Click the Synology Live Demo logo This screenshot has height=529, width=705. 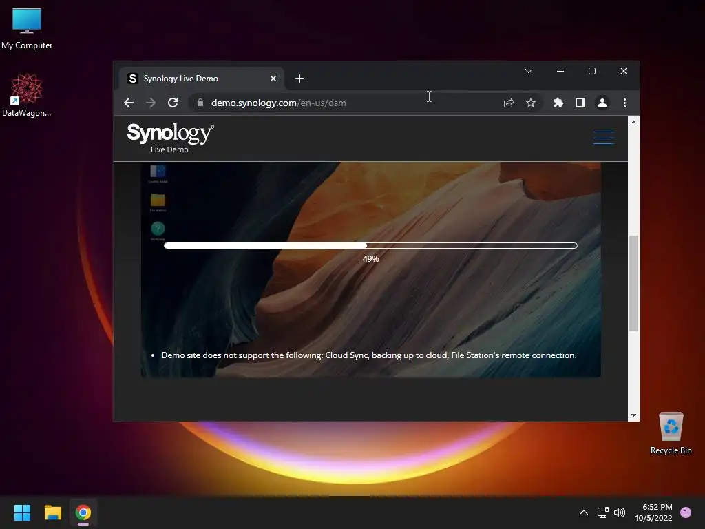point(171,138)
